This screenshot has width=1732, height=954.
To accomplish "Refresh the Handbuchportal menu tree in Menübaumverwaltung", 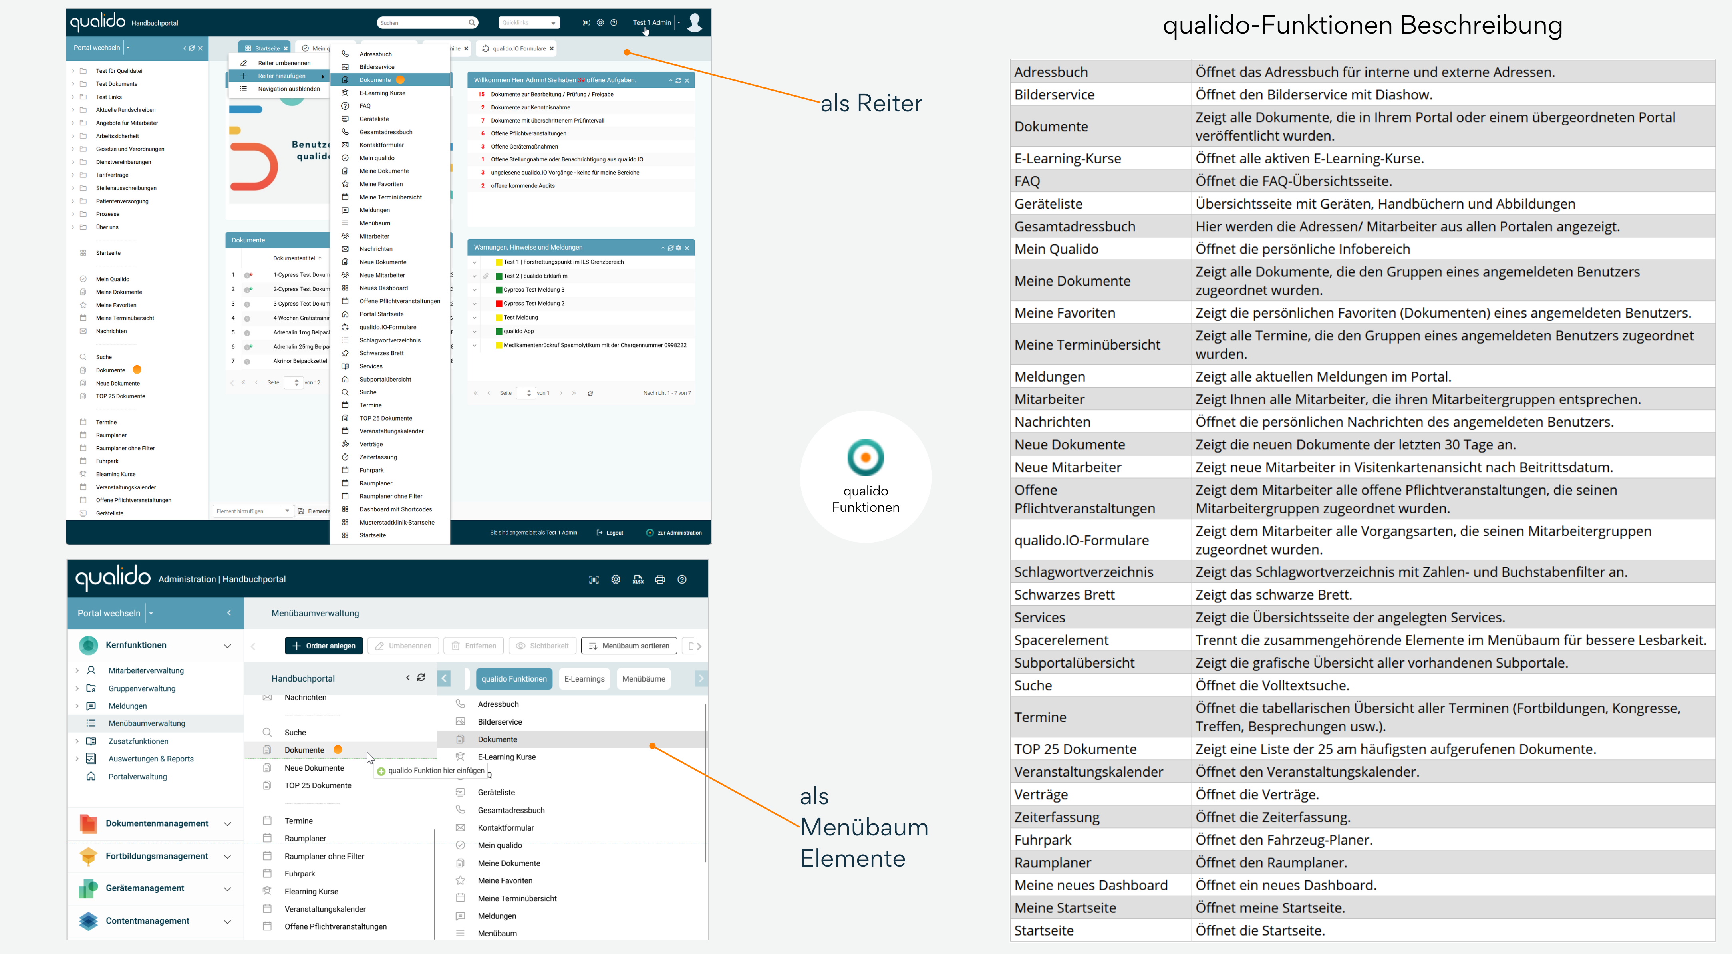I will (421, 678).
